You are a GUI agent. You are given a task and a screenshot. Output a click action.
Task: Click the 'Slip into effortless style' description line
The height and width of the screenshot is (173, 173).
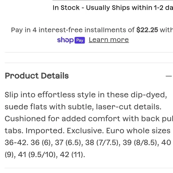(x=86, y=95)
